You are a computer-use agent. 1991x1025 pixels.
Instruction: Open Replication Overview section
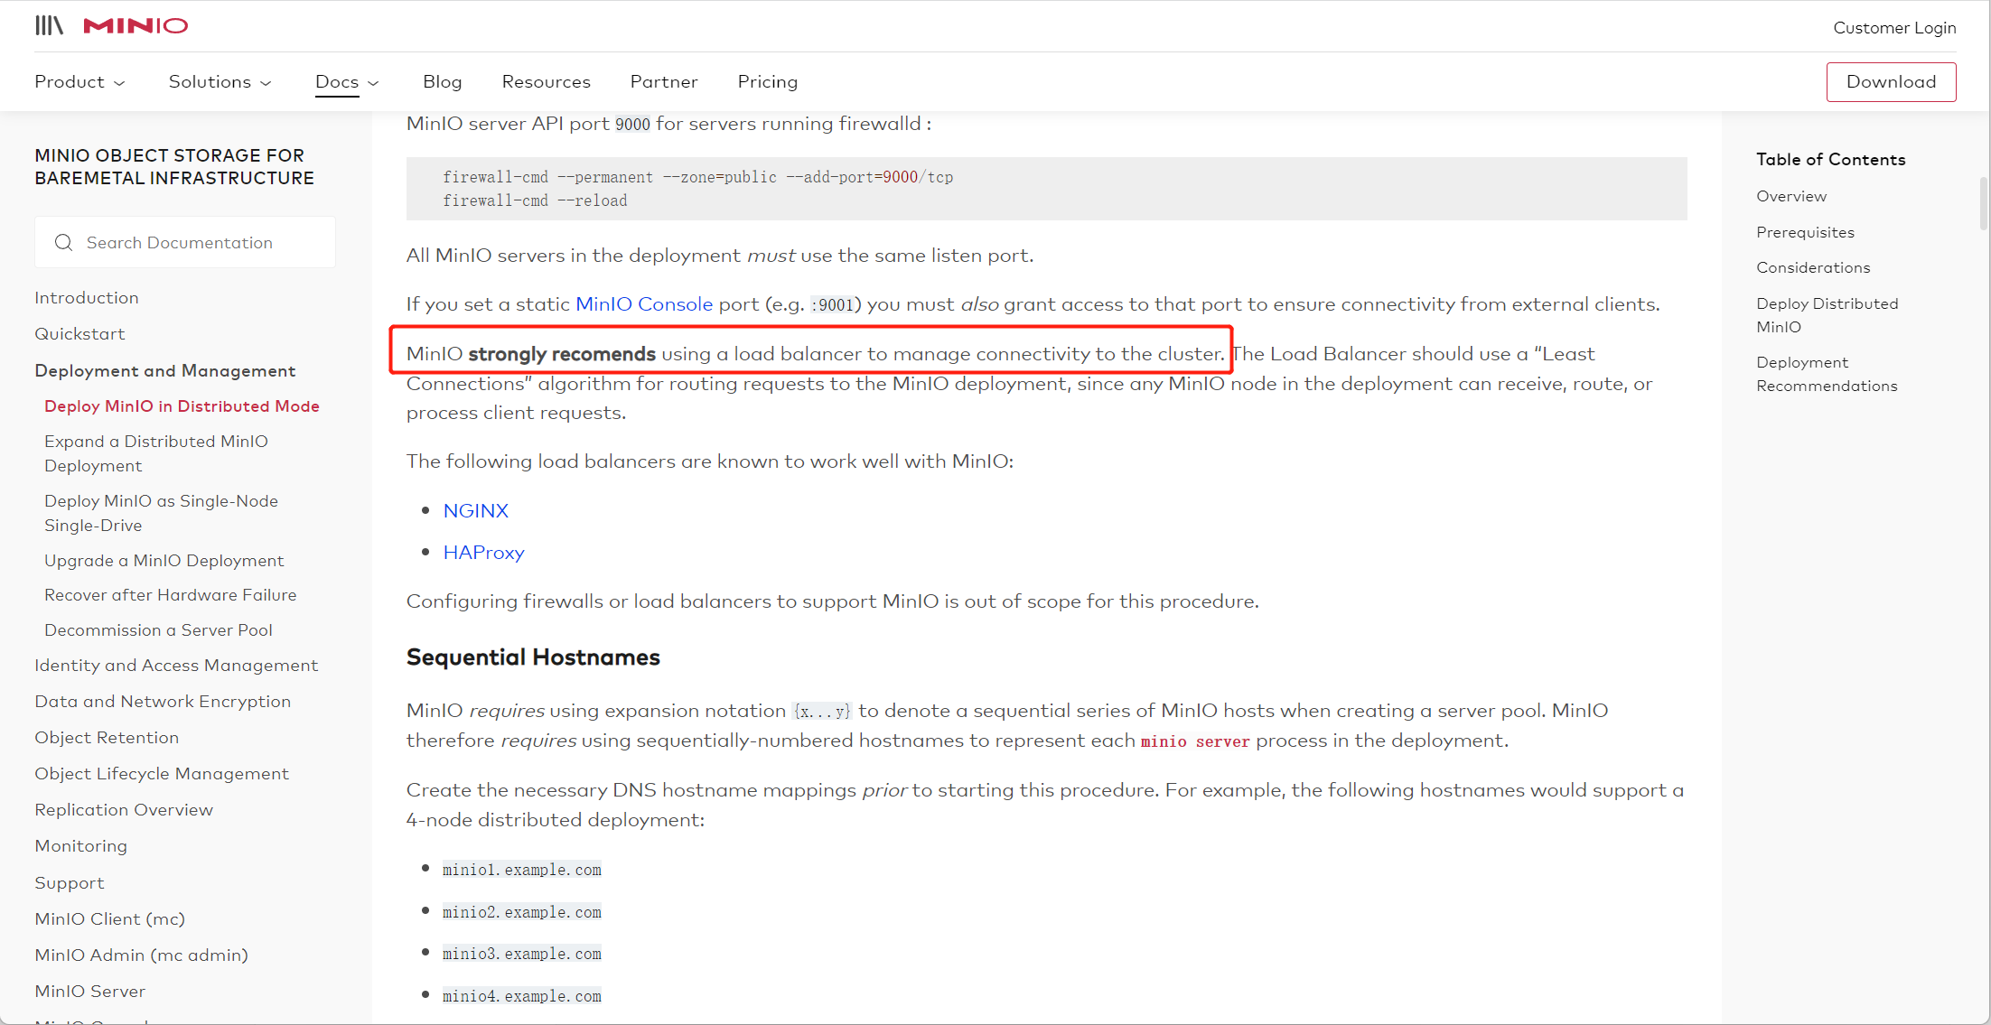point(124,810)
